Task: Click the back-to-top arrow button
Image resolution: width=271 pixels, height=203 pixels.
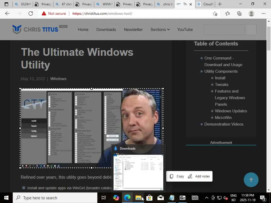Action: click(x=251, y=180)
